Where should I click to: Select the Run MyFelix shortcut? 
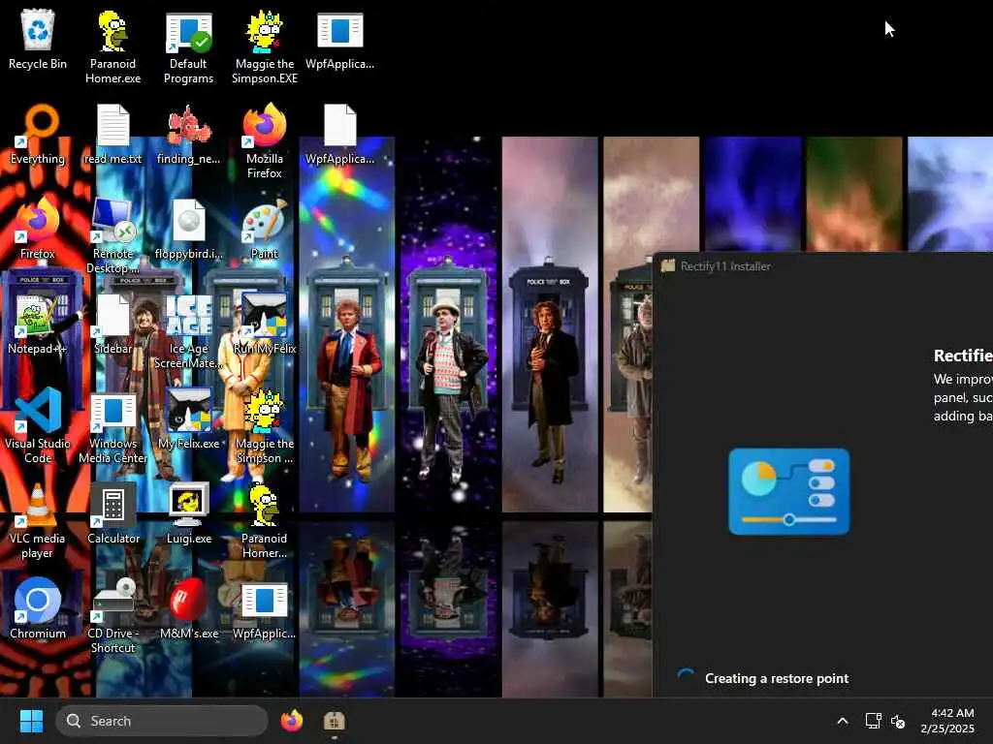point(264,324)
